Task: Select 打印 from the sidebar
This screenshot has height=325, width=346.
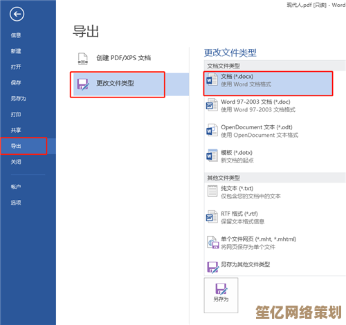Action: click(16, 114)
